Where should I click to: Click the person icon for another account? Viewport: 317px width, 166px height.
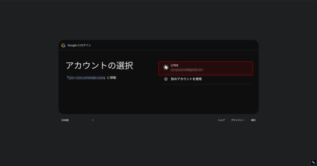(x=166, y=79)
